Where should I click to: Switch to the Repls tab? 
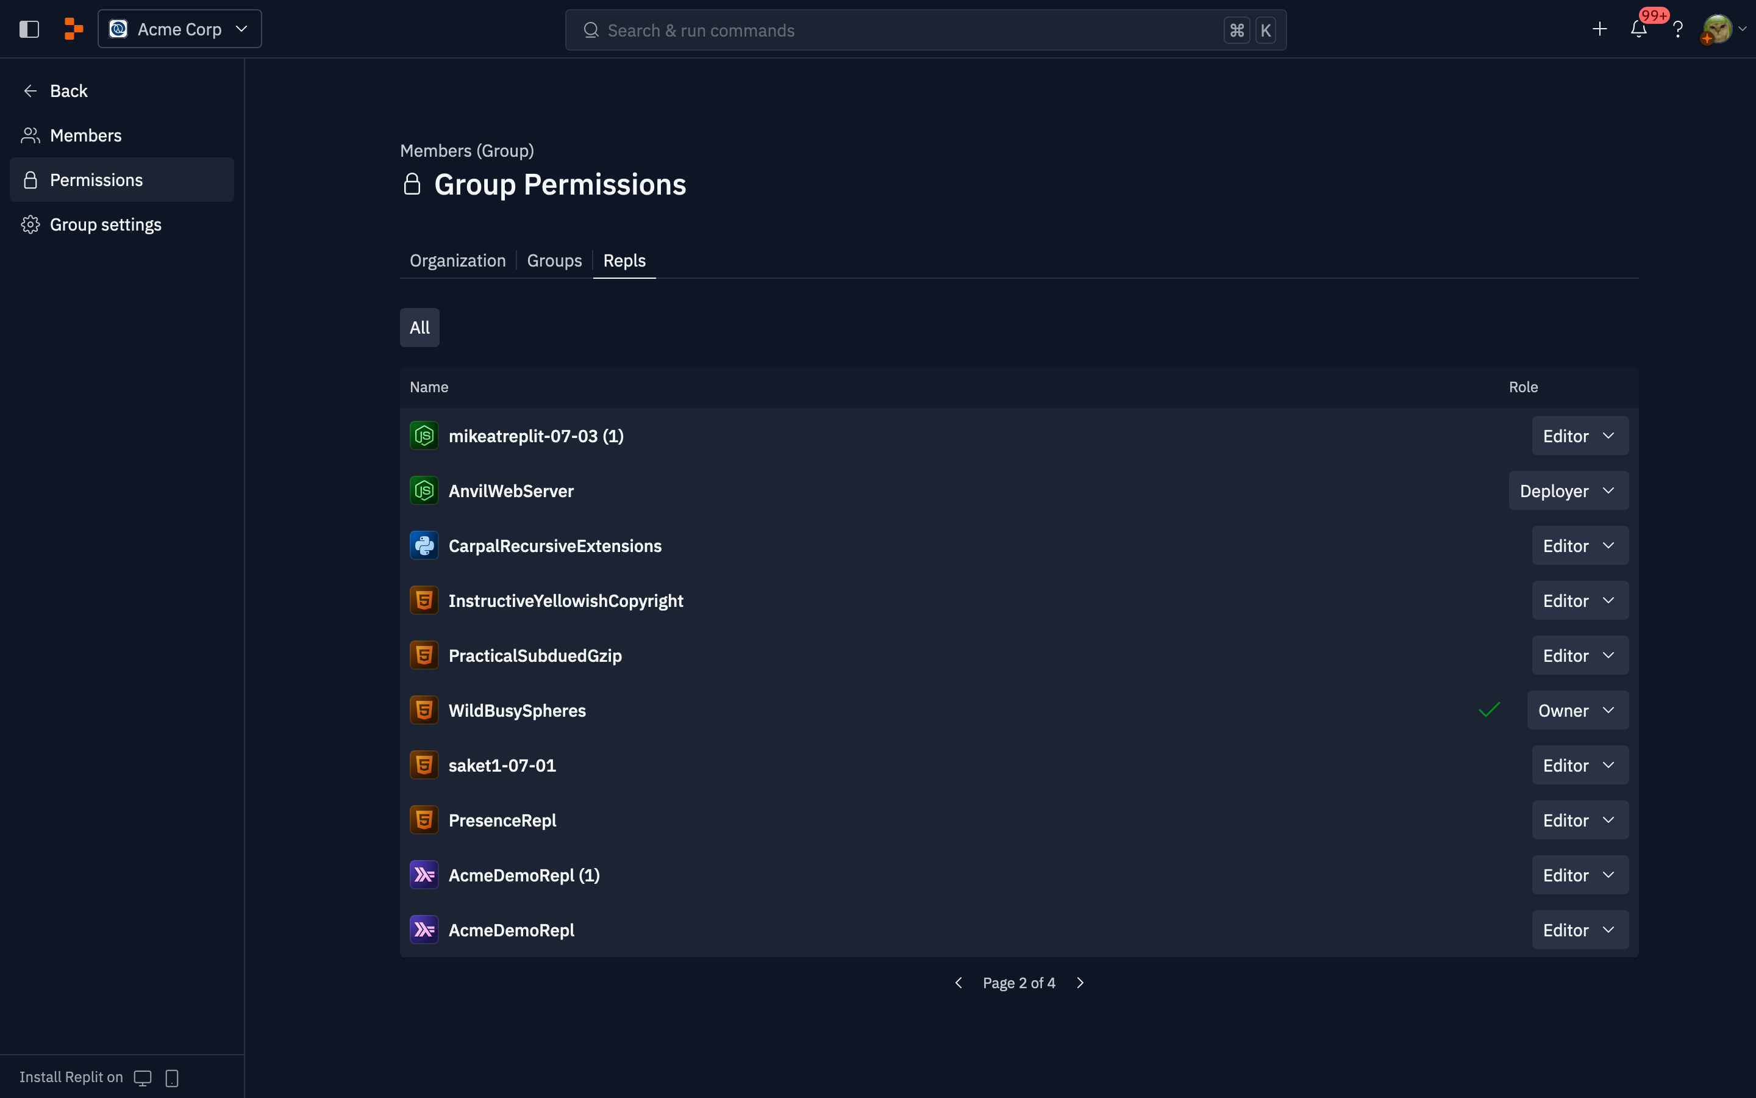pyautogui.click(x=624, y=260)
